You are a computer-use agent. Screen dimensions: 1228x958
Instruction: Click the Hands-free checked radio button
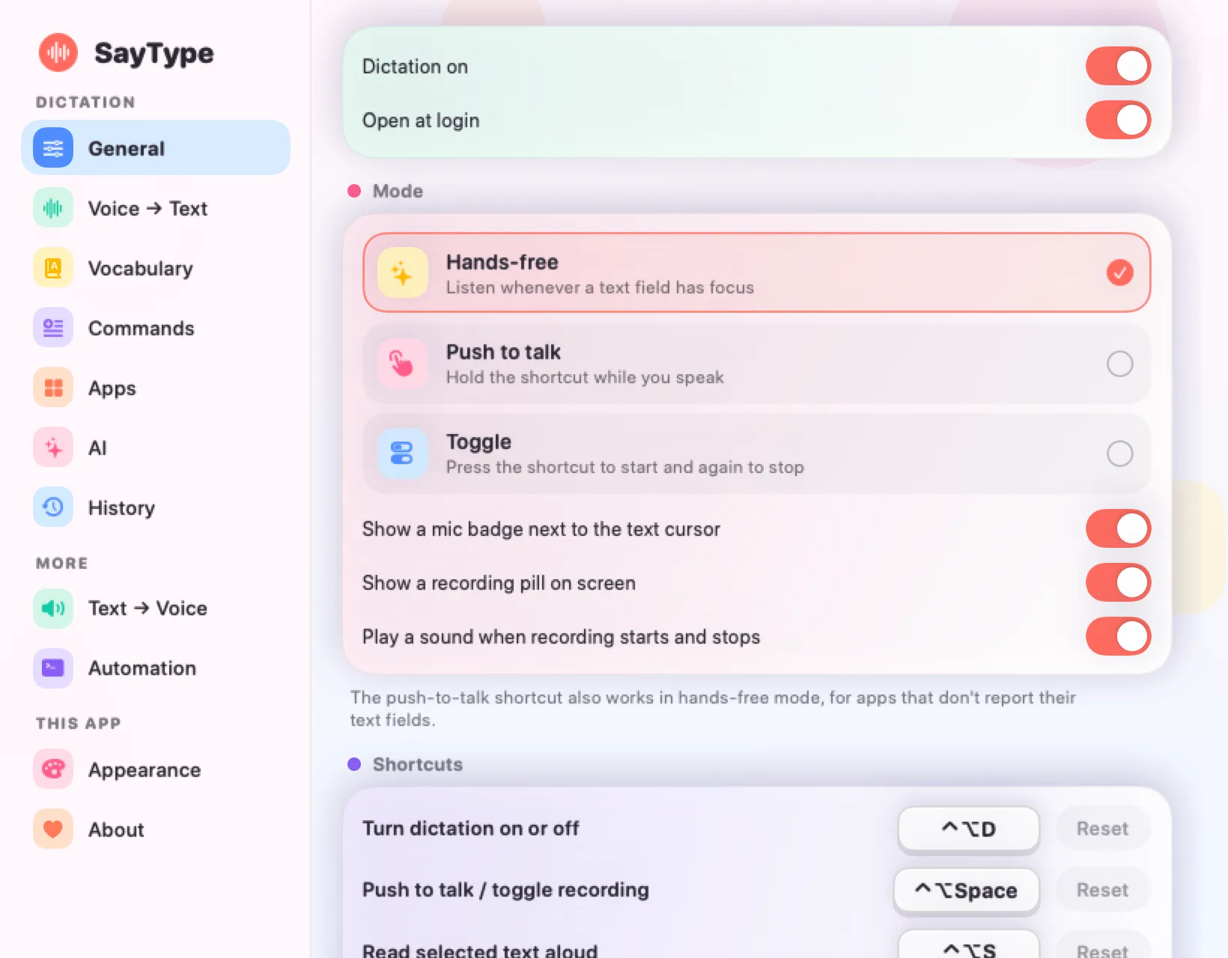click(1119, 273)
